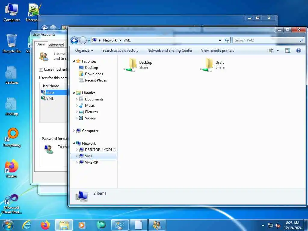The width and height of the screenshot is (308, 231).
Task: Open the Organize menu
Action: [84, 51]
